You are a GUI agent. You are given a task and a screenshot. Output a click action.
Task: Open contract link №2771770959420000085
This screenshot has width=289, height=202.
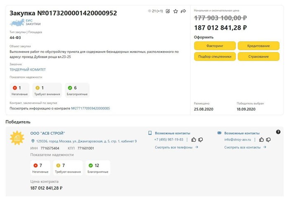[90, 108]
